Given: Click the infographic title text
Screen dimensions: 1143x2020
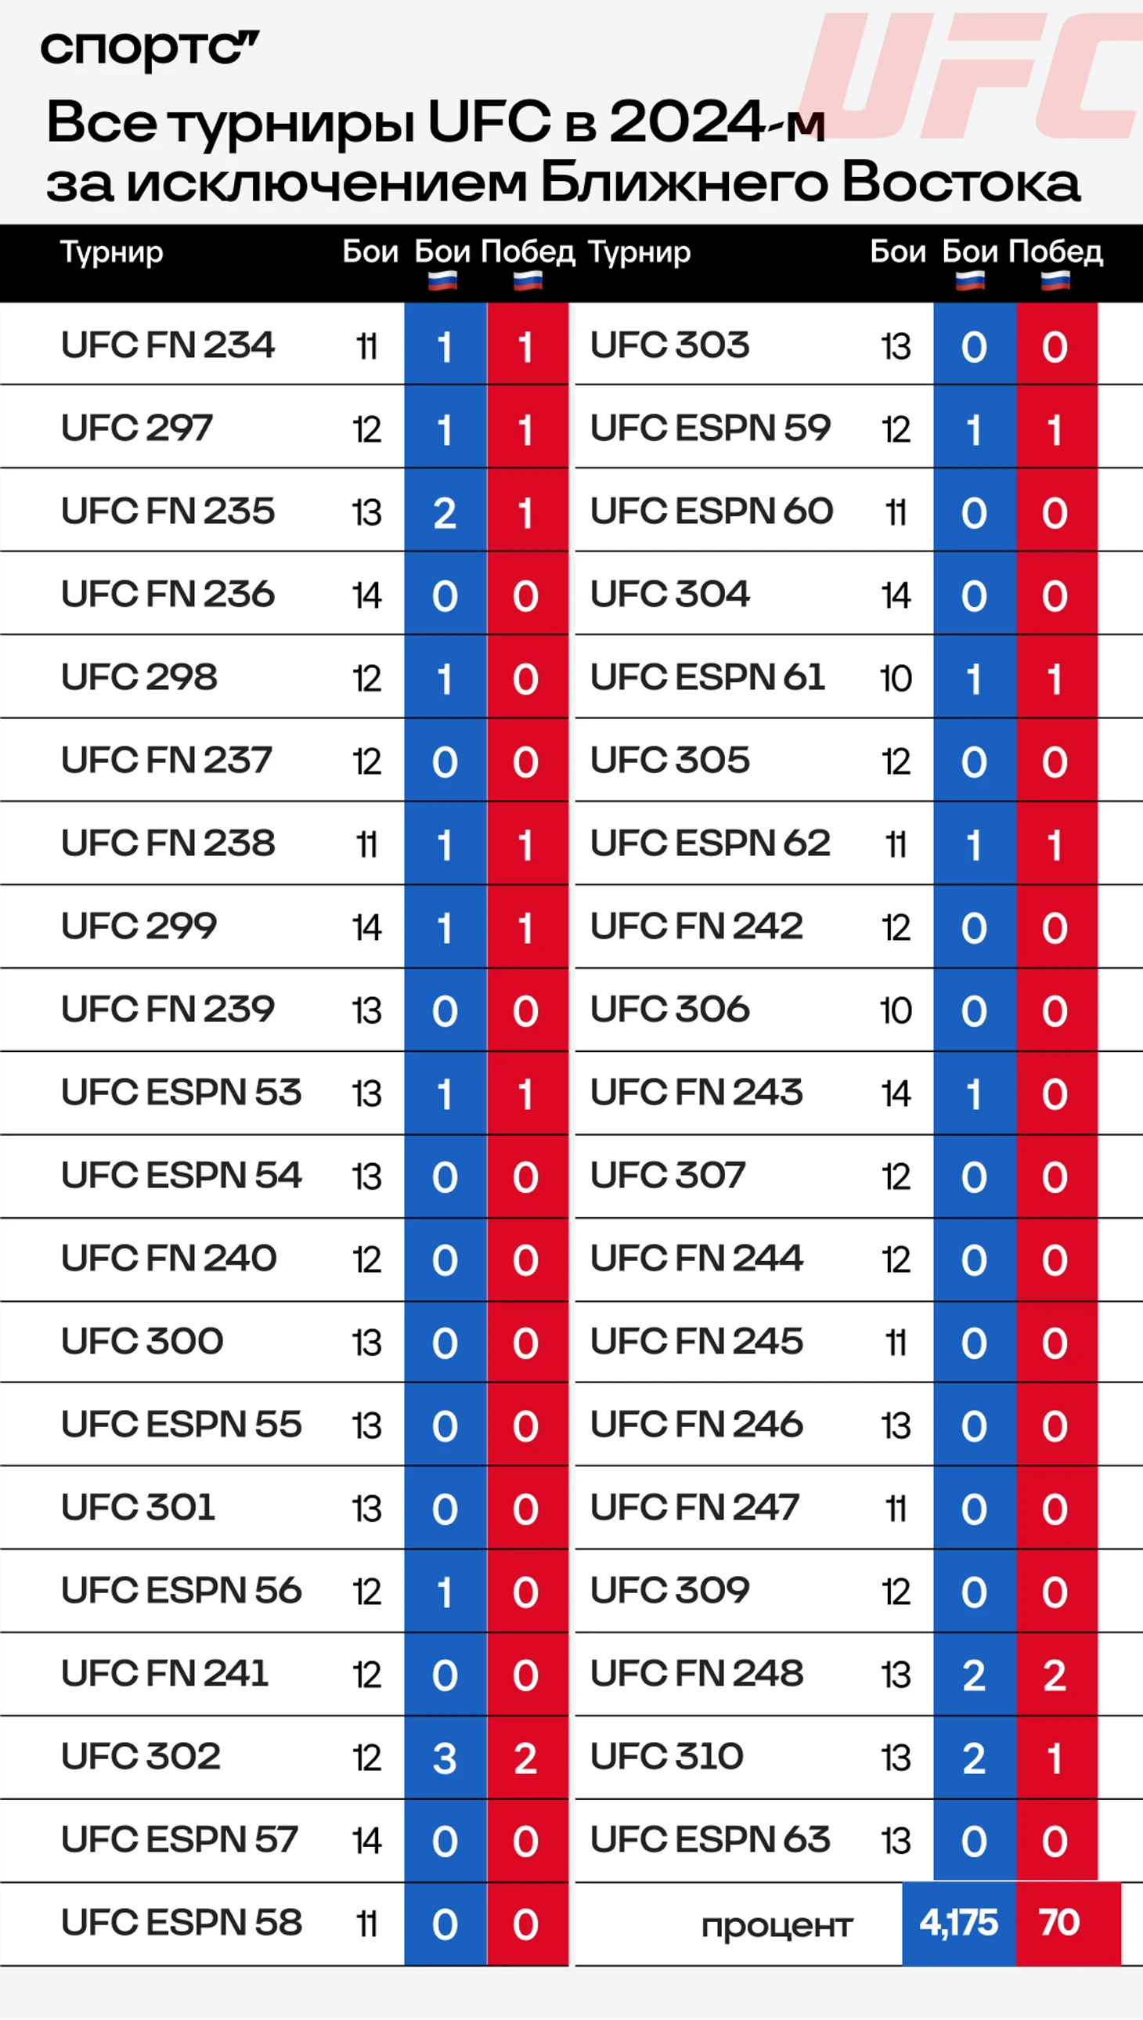Looking at the screenshot, I should [x=562, y=151].
